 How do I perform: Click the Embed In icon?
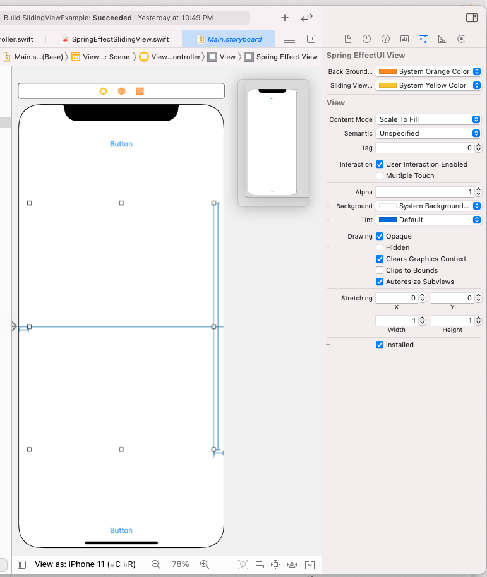(x=310, y=564)
